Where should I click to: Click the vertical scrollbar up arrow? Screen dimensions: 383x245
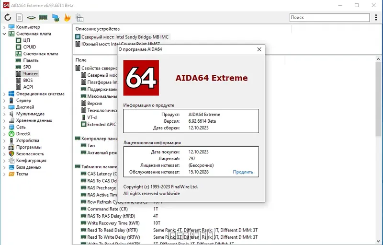(378, 59)
